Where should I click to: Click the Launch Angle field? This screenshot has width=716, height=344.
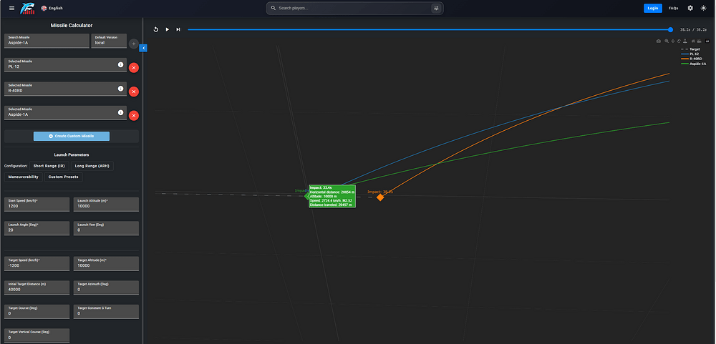coord(37,228)
